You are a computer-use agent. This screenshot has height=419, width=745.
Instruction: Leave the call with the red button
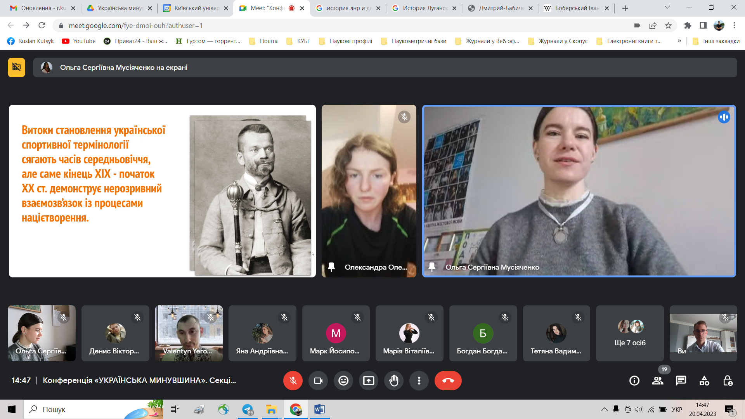[x=448, y=381]
